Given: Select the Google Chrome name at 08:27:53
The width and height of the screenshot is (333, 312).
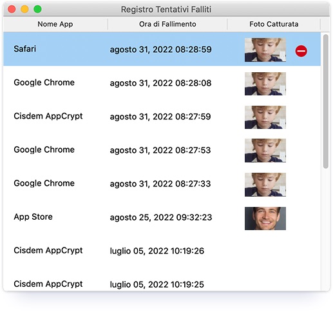Looking at the screenshot, I should pyautogui.click(x=44, y=150).
